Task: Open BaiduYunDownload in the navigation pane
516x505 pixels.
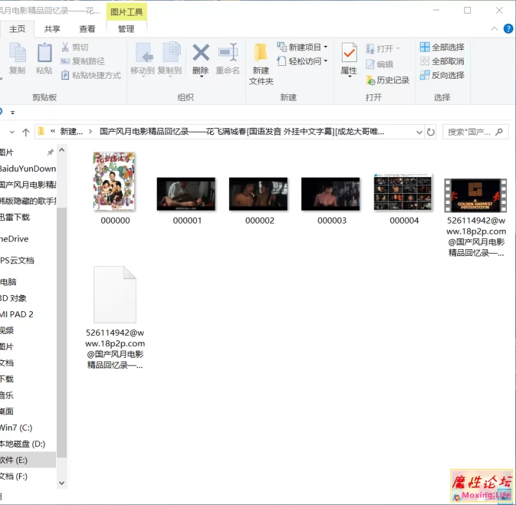Action: tap(28, 169)
